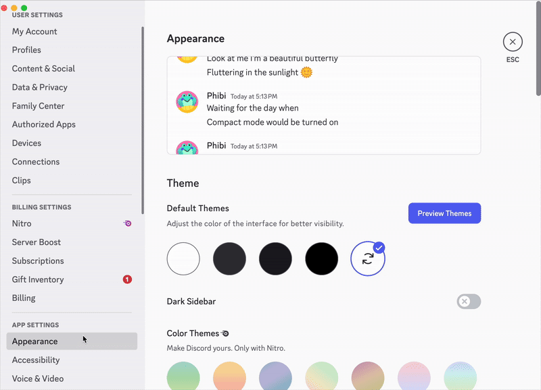Image resolution: width=541 pixels, height=390 pixels.
Task: Click the sidebar vertical scrollbar
Action: click(143, 121)
